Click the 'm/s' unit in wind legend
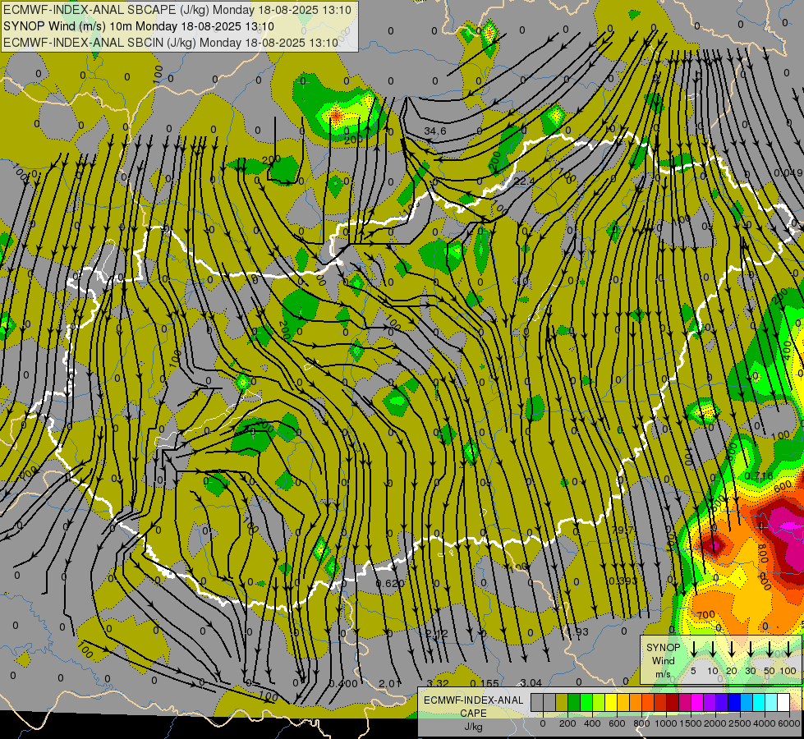The width and height of the screenshot is (804, 739). coord(663,674)
